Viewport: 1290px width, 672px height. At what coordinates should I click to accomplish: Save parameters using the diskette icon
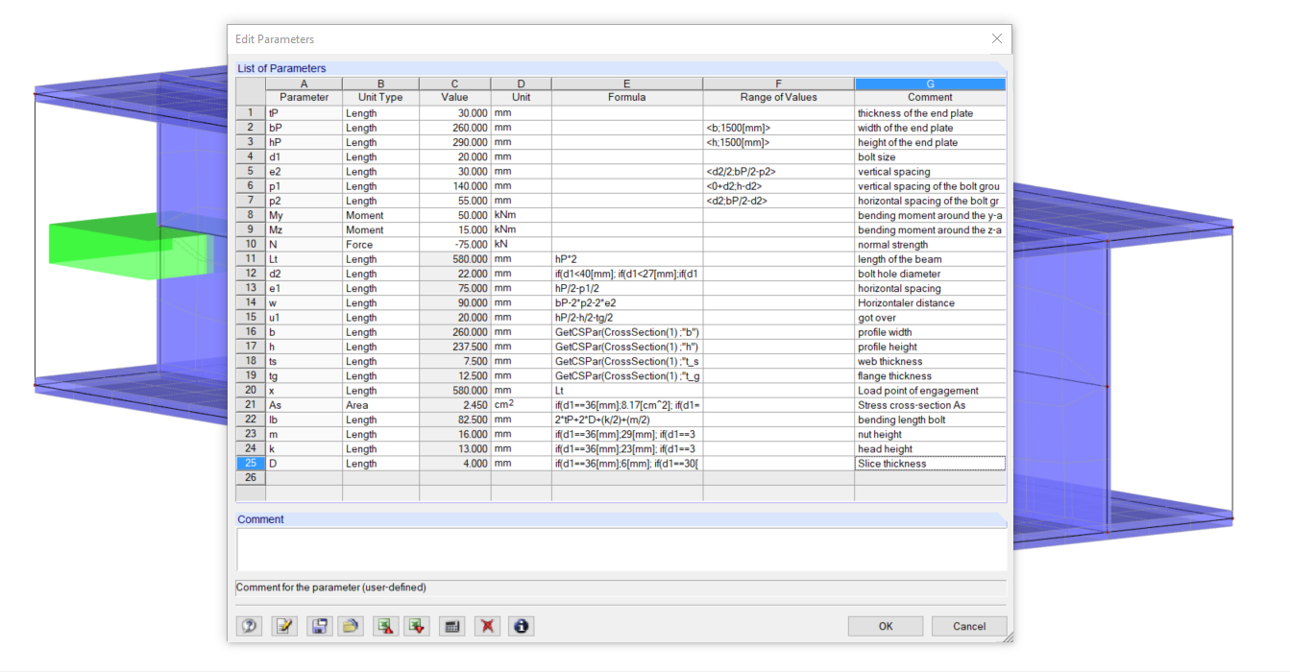320,625
